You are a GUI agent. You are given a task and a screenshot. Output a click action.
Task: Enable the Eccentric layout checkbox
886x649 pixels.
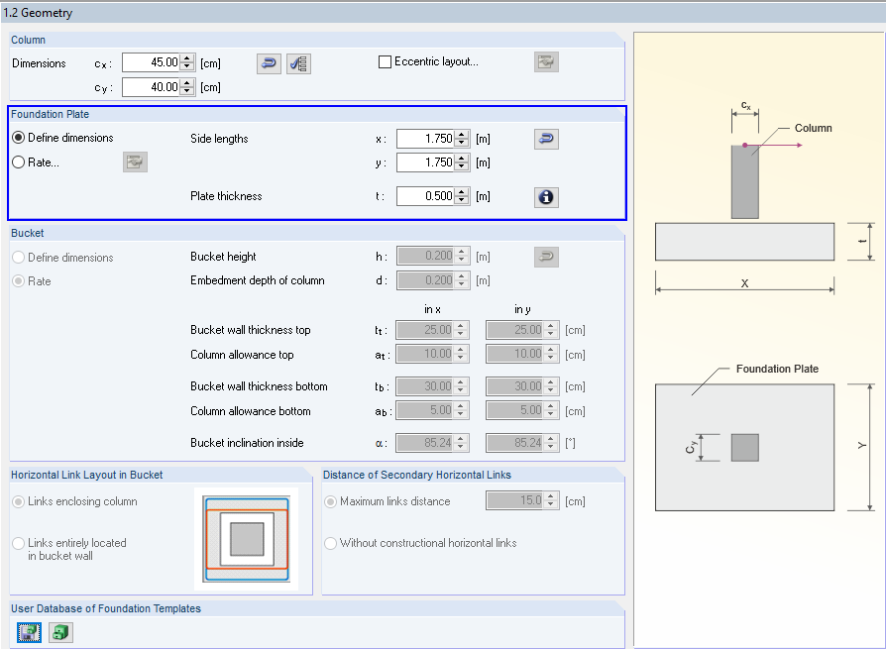[385, 61]
